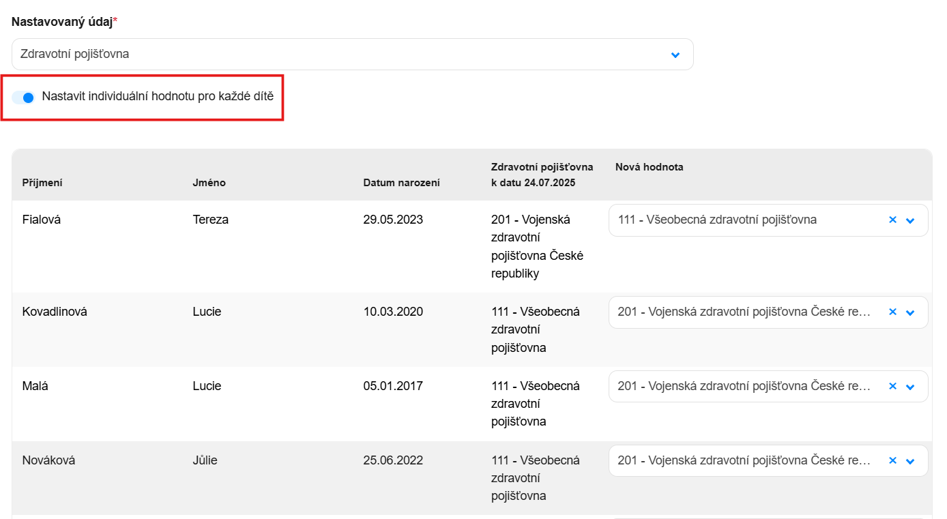Click the first name Tereza
The height and width of the screenshot is (519, 947).
tap(210, 220)
